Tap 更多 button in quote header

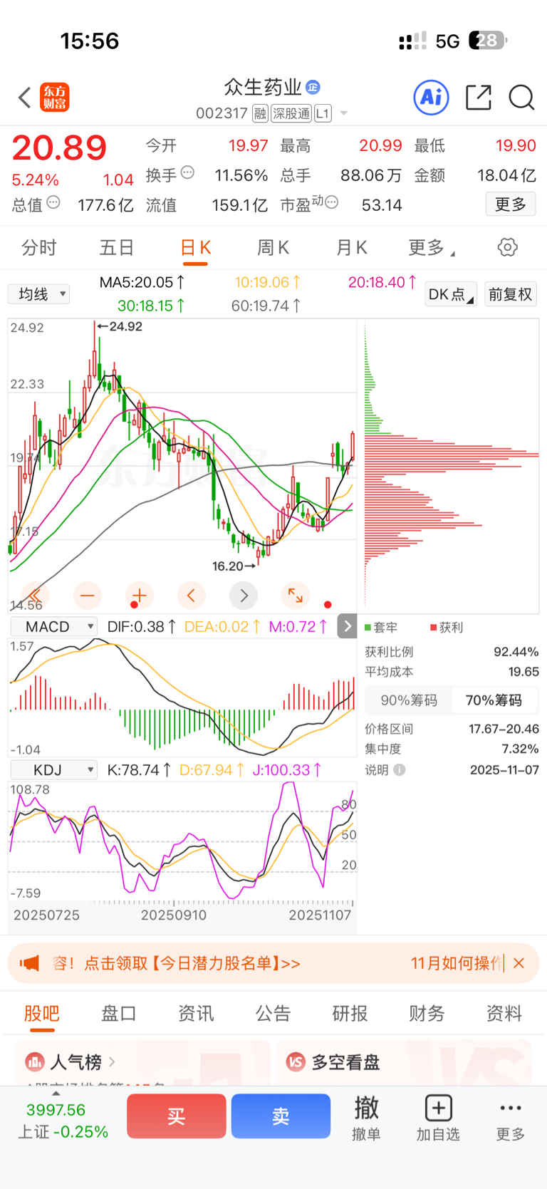click(x=511, y=204)
